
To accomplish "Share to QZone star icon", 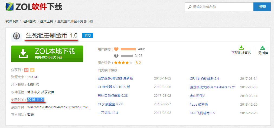I will tap(32, 70).
